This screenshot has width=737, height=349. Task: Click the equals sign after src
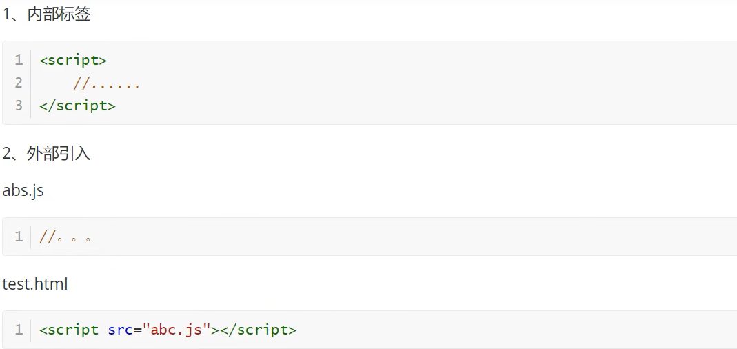(x=137, y=330)
